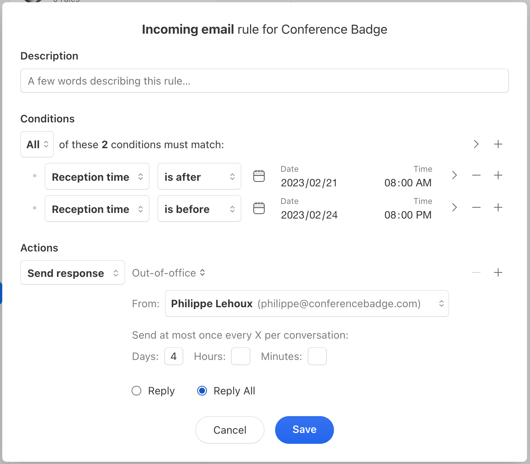Add a condition after the 'is after' row
The image size is (530, 464).
tap(498, 175)
